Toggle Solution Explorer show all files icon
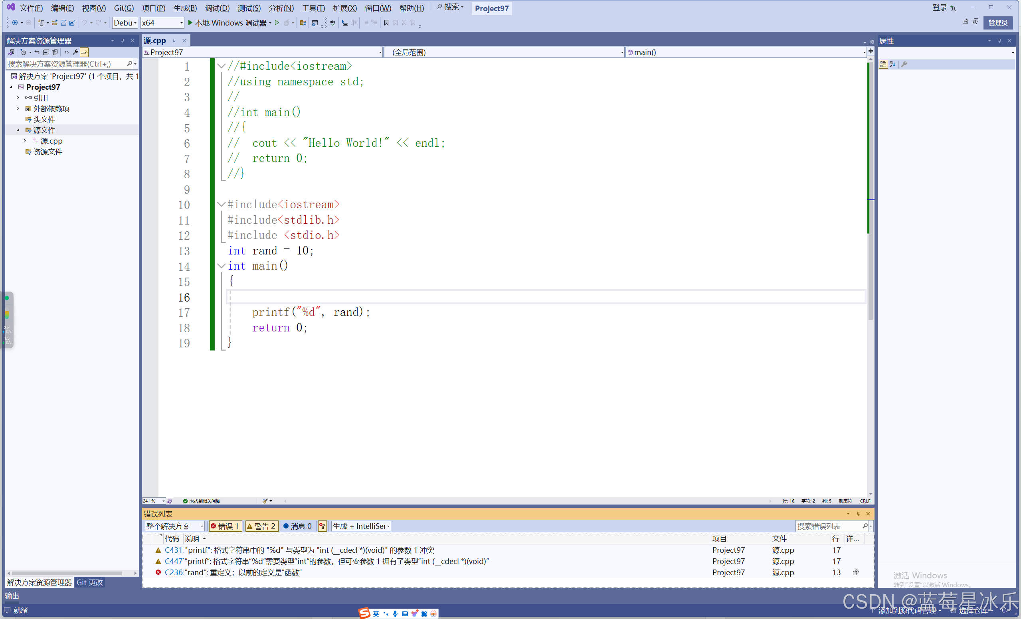 55,52
